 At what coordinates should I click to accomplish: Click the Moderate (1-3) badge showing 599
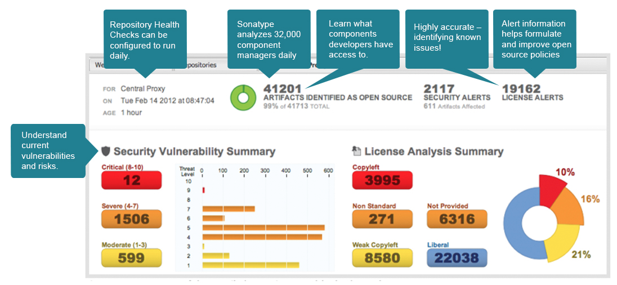(x=131, y=258)
